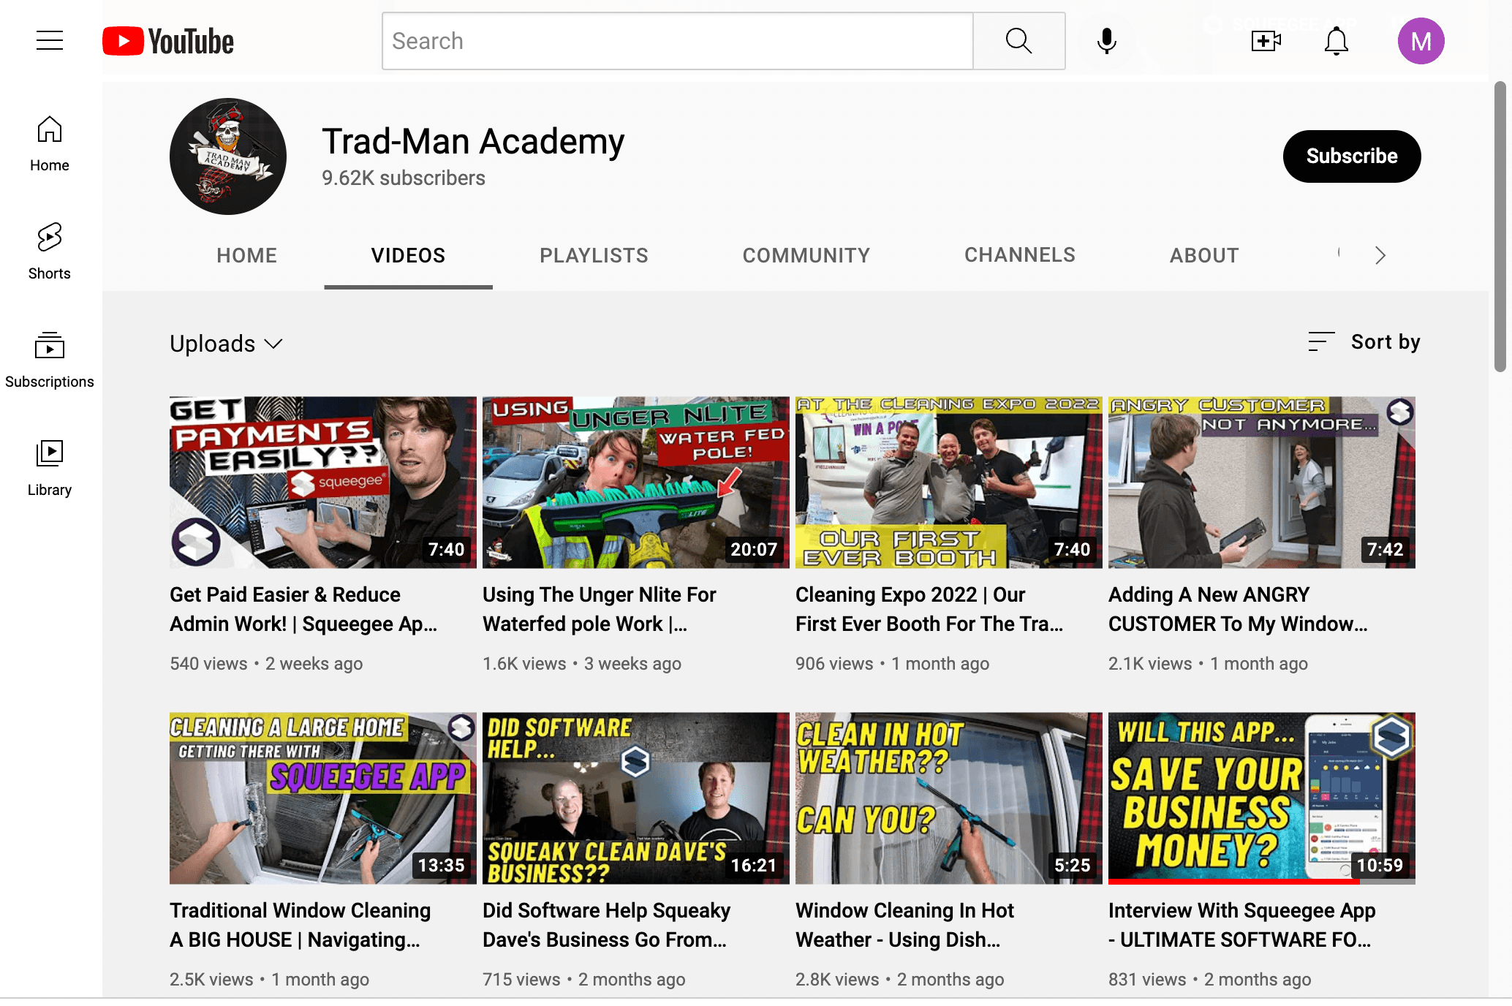Click title 'Adding A New ANGRY CUSTOMER'
The image size is (1512, 1006).
click(1238, 609)
